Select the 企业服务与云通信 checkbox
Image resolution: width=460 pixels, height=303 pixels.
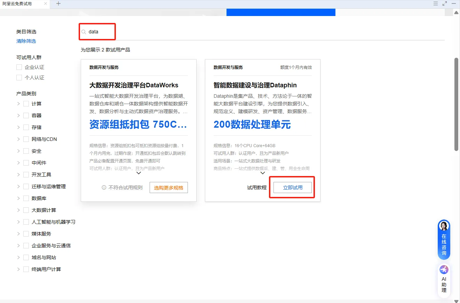(x=26, y=246)
